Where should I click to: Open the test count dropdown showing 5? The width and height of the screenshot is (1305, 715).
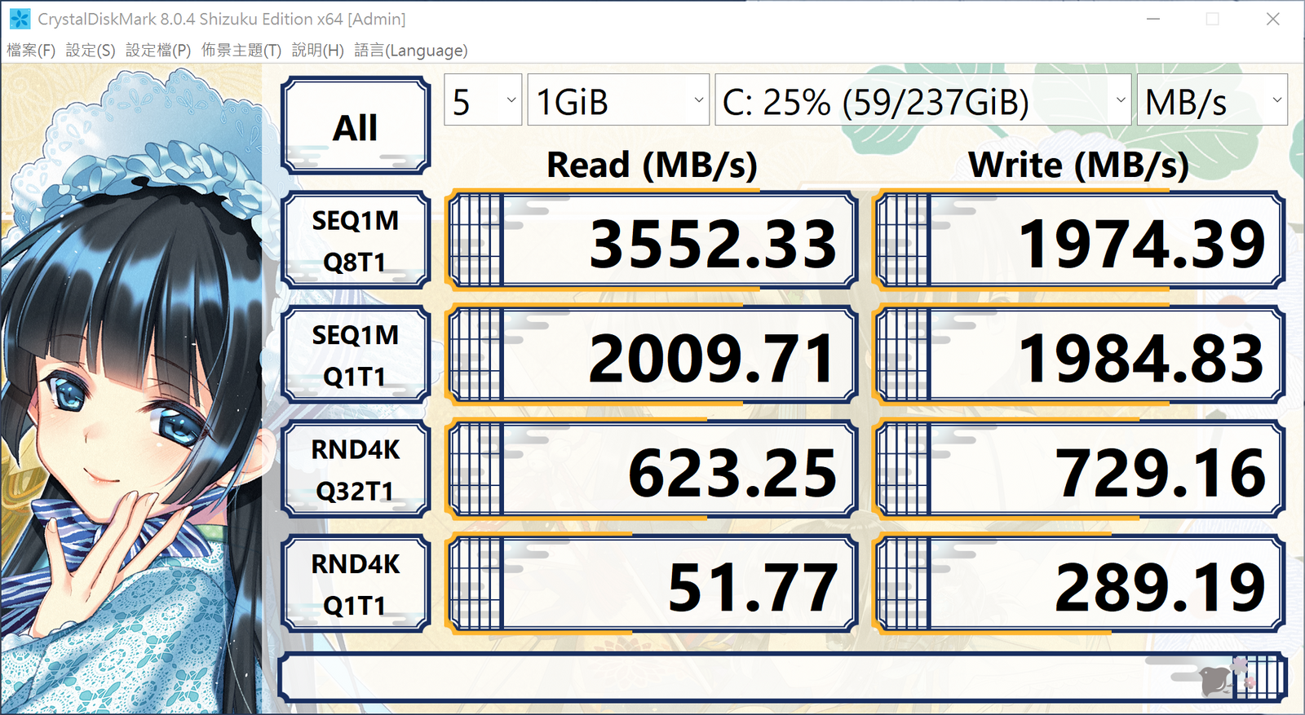pos(483,100)
